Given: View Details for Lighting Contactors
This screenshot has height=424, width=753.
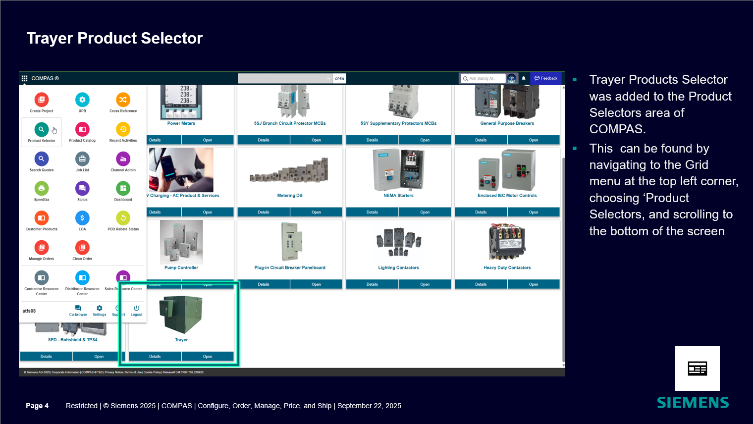Looking at the screenshot, I should 372,284.
